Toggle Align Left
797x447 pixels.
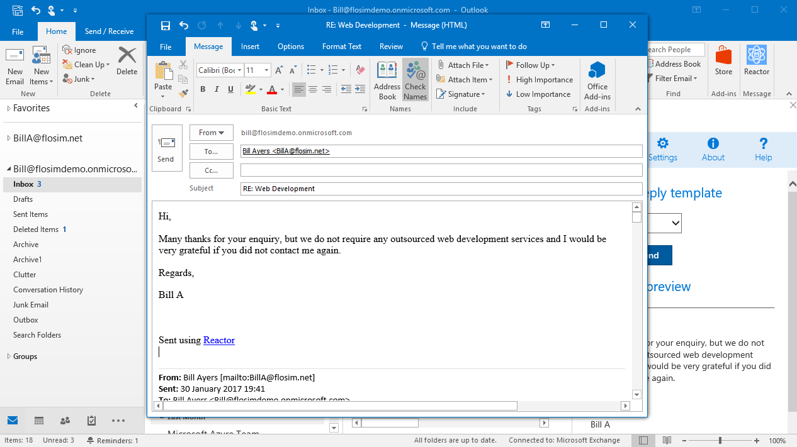pyautogui.click(x=299, y=89)
